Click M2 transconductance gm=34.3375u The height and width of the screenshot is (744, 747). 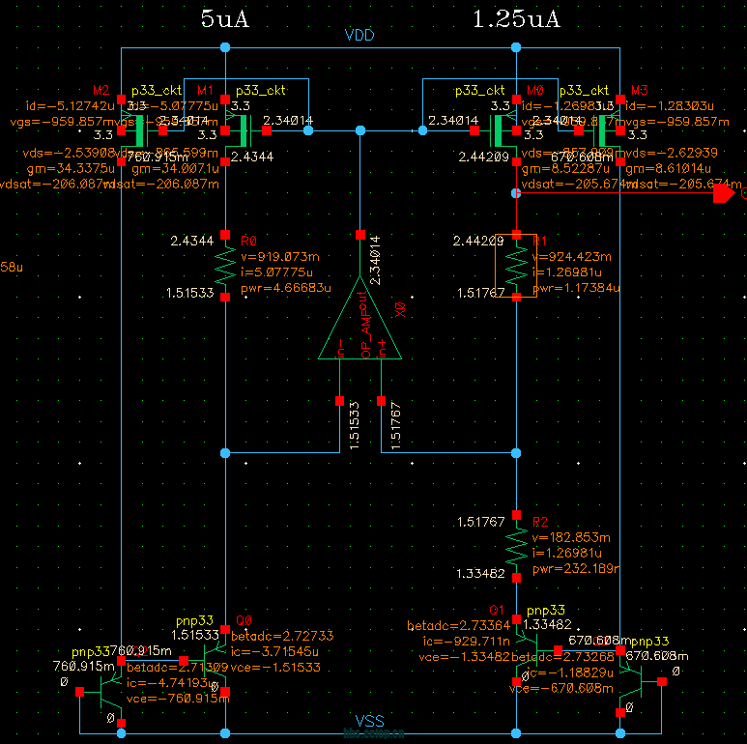(71, 169)
